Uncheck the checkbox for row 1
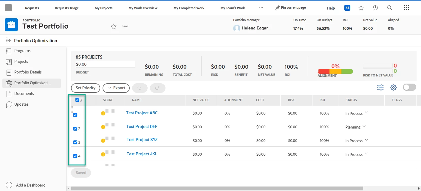421x191 pixels. point(75,115)
